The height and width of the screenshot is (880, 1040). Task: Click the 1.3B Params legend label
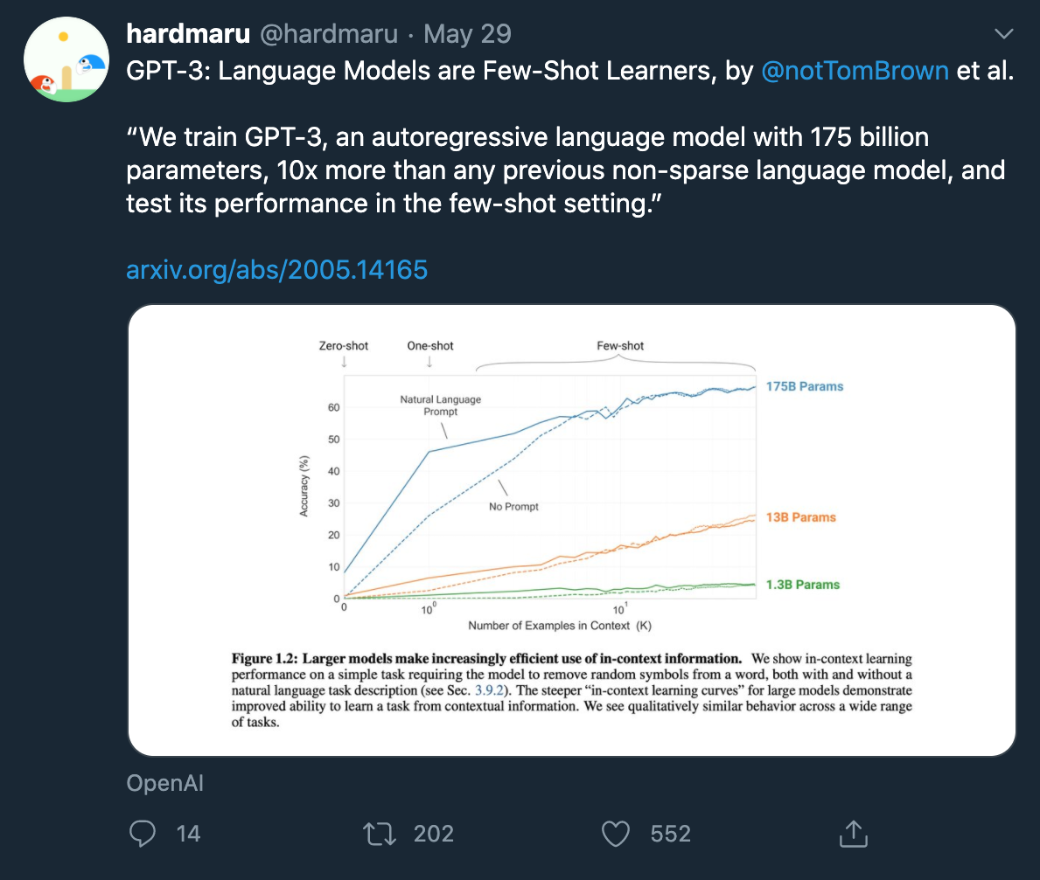[803, 585]
